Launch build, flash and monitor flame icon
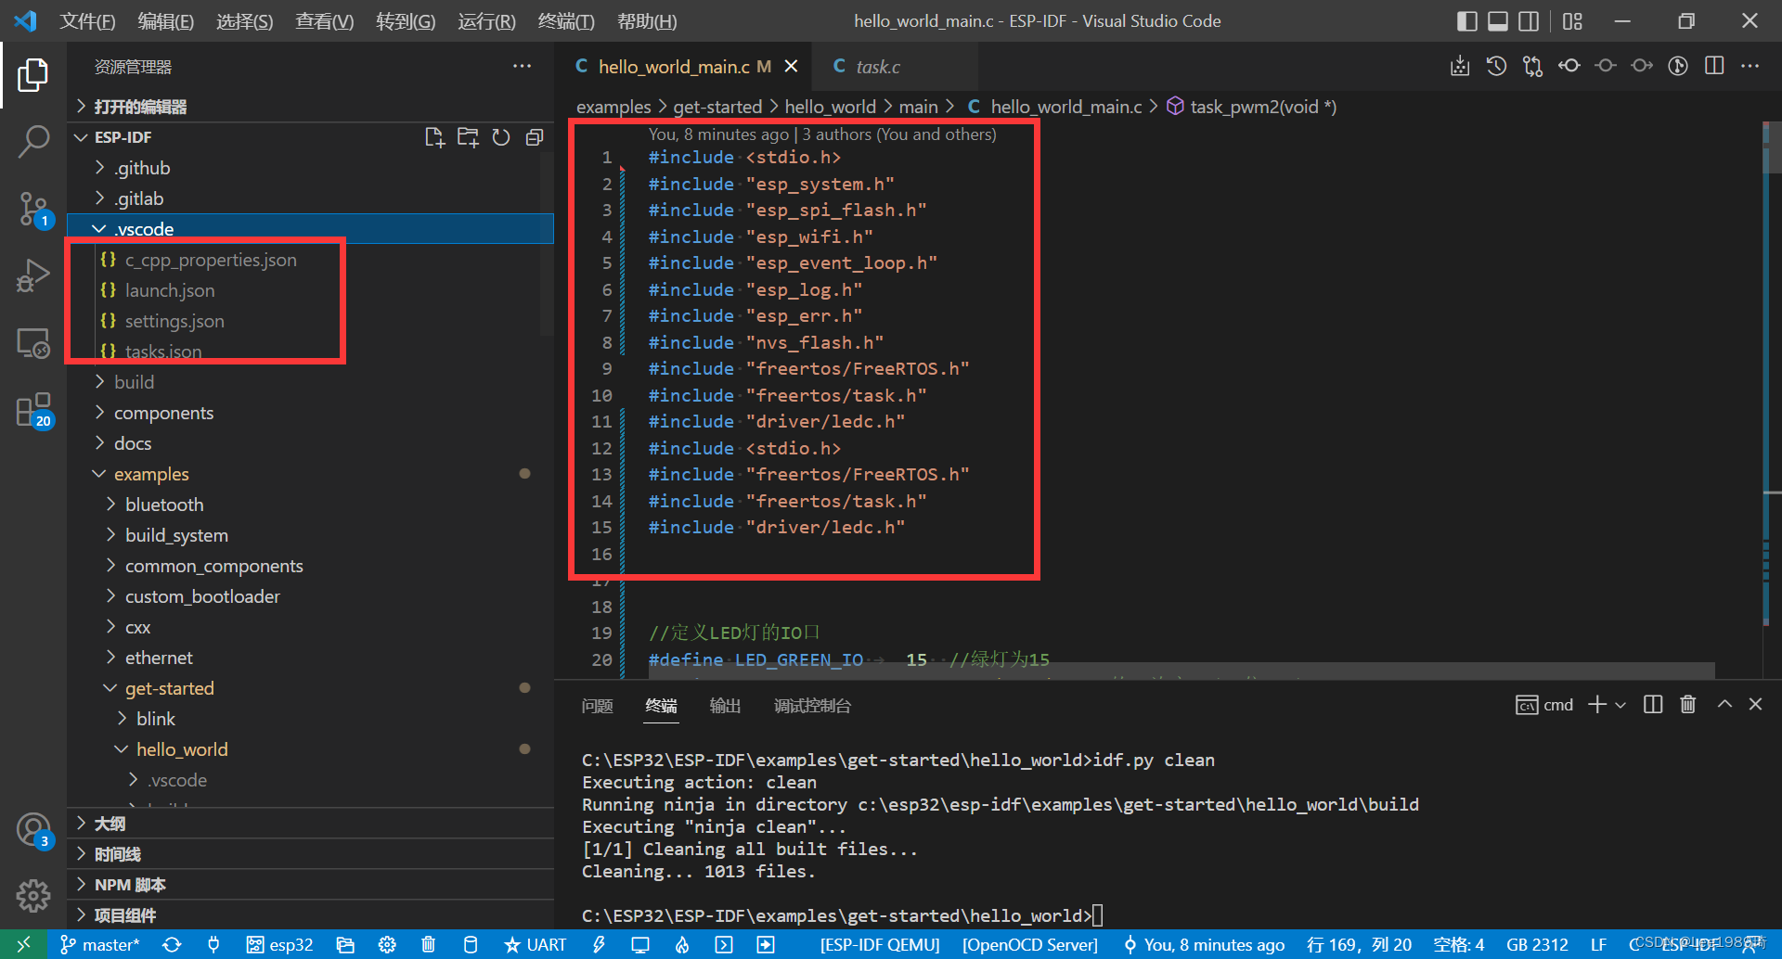 [x=682, y=944]
